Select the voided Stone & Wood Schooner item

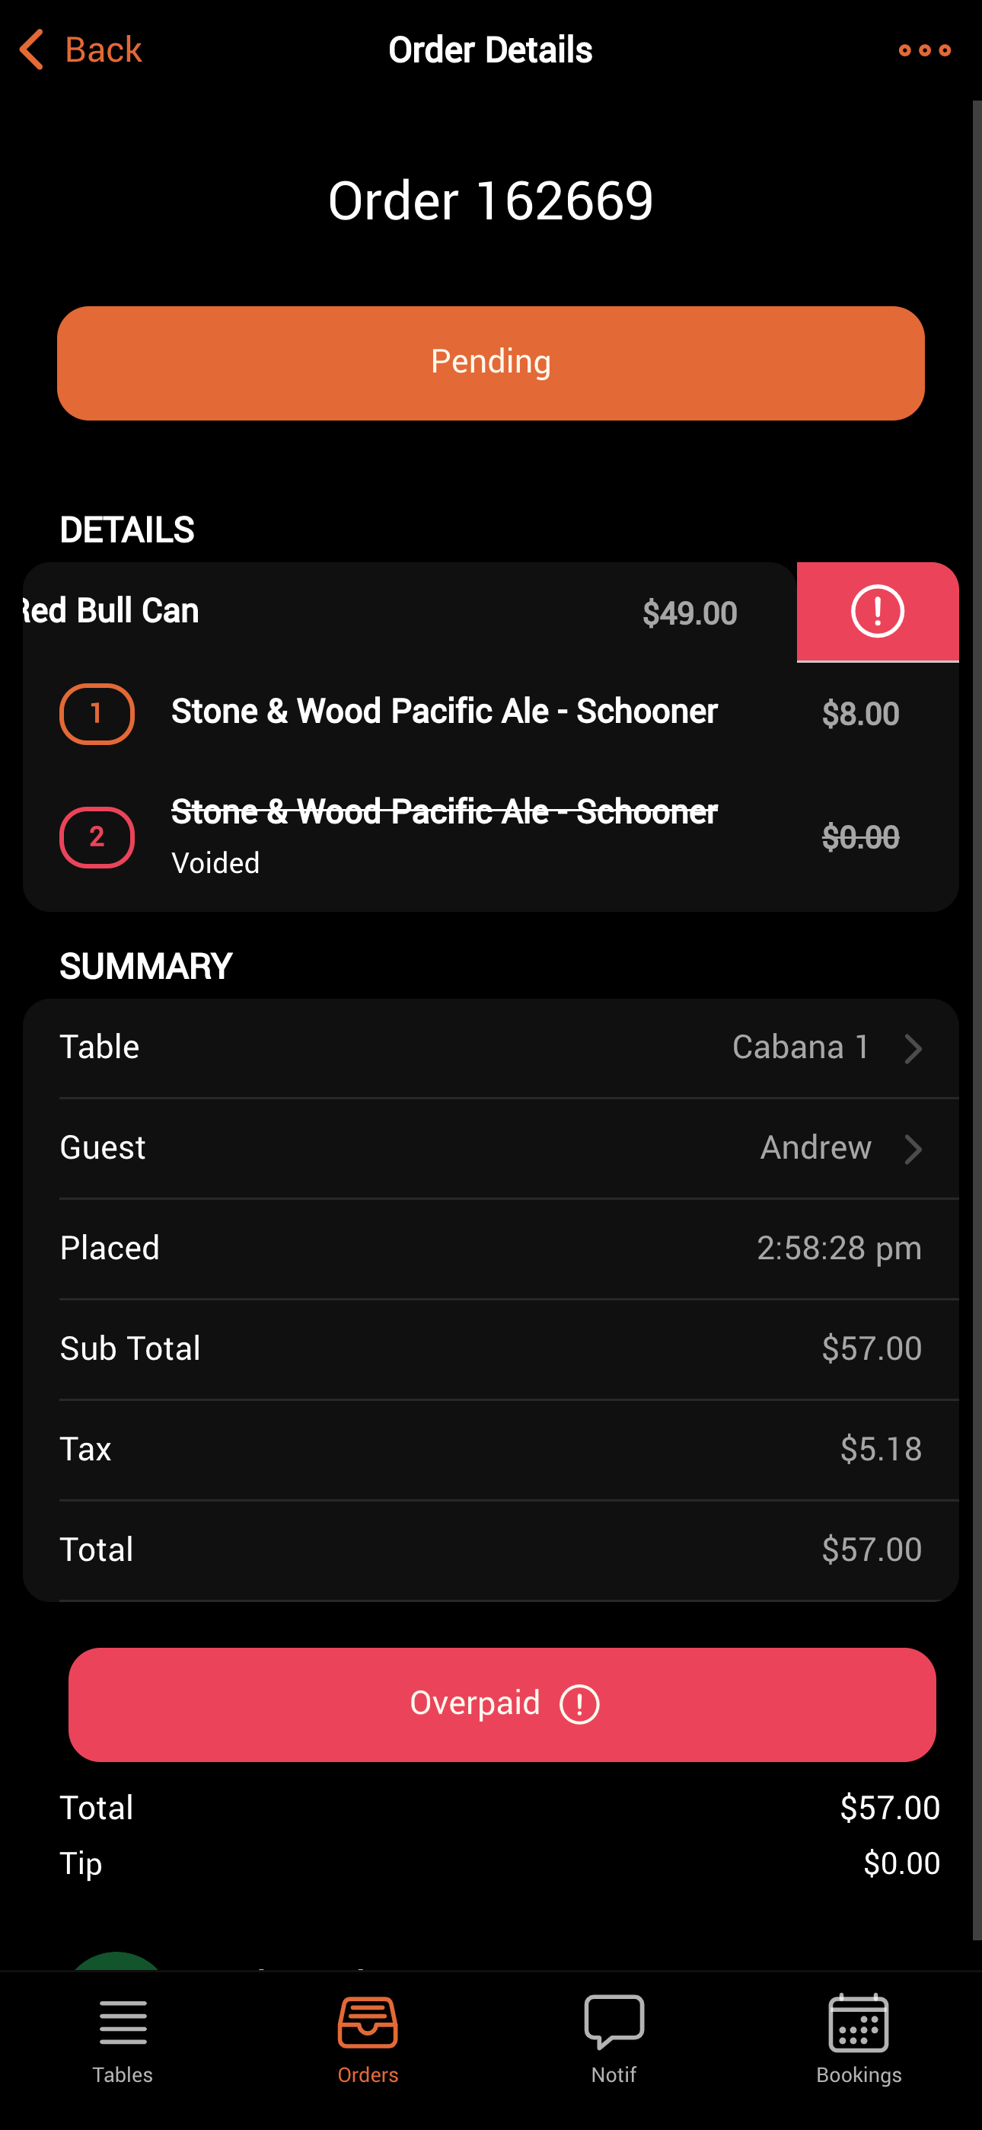pyautogui.click(x=444, y=835)
